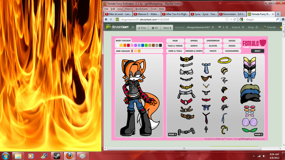Pick the green visor glasses
The height and width of the screenshot is (160, 285).
pyautogui.click(x=250, y=130)
